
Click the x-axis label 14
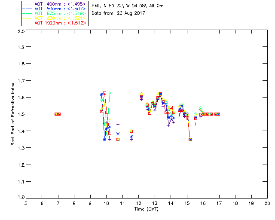[x=171, y=203]
